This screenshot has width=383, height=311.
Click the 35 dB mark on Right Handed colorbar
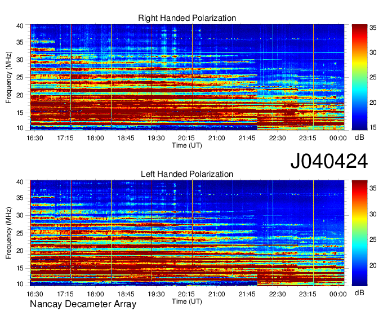pyautogui.click(x=373, y=28)
